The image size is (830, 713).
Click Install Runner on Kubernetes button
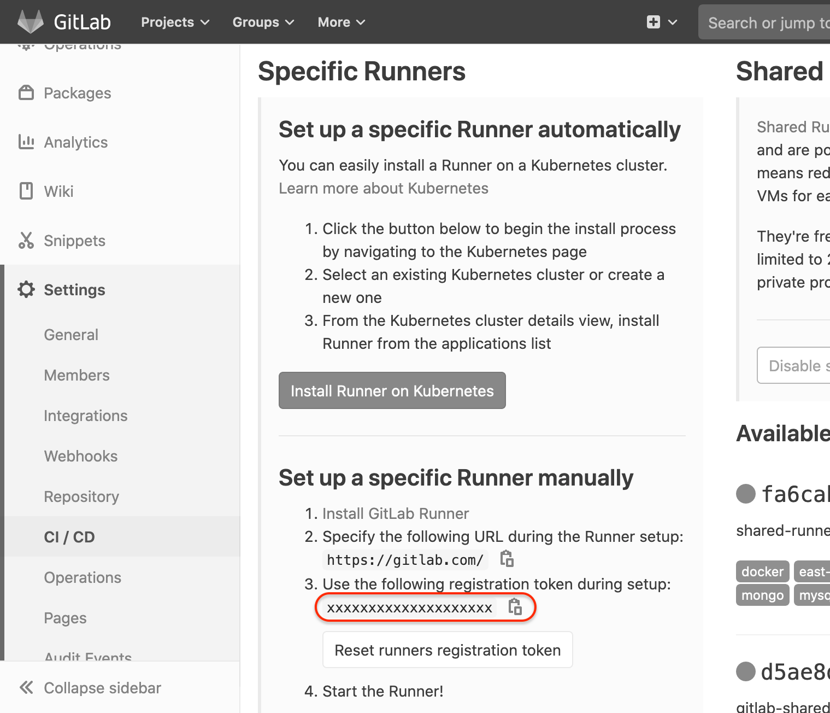pyautogui.click(x=392, y=390)
